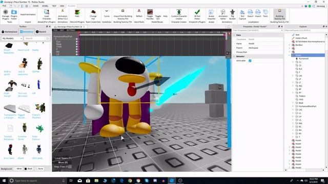Switch to the TEST ribbon tab
Viewport: 328px width, 184px height.
(x=54, y=6)
